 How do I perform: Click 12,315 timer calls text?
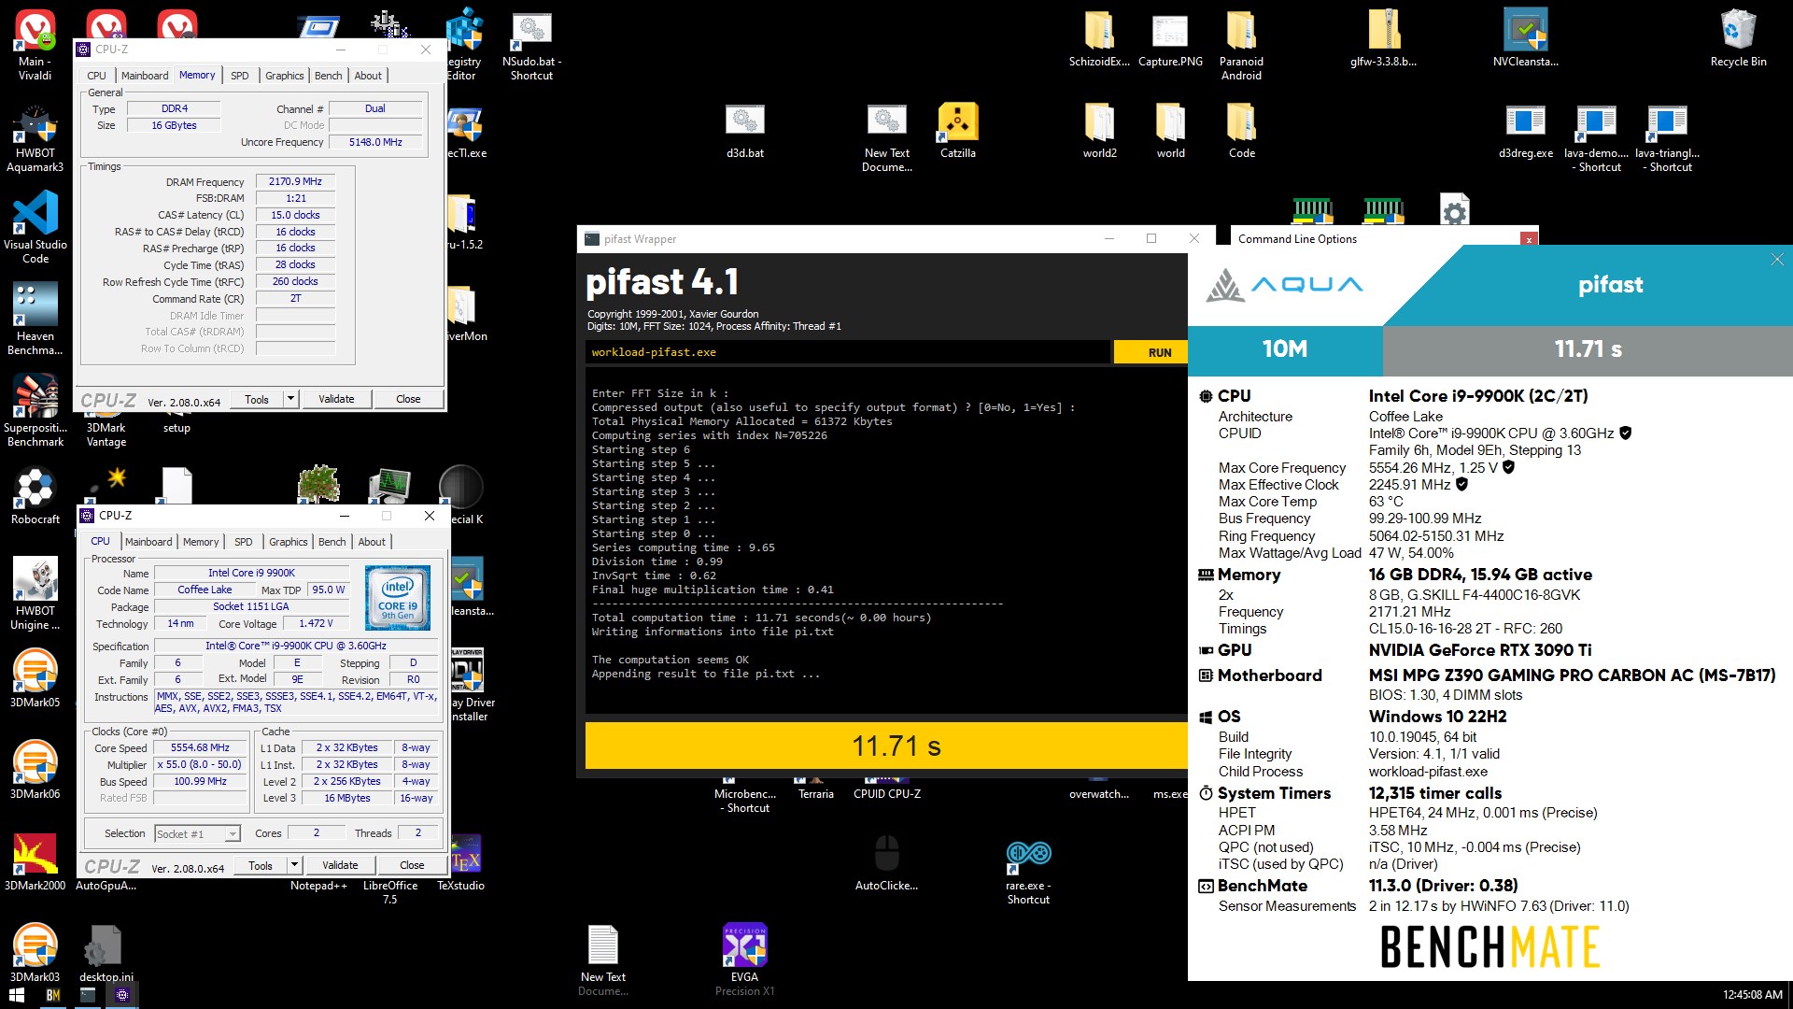coord(1435,793)
